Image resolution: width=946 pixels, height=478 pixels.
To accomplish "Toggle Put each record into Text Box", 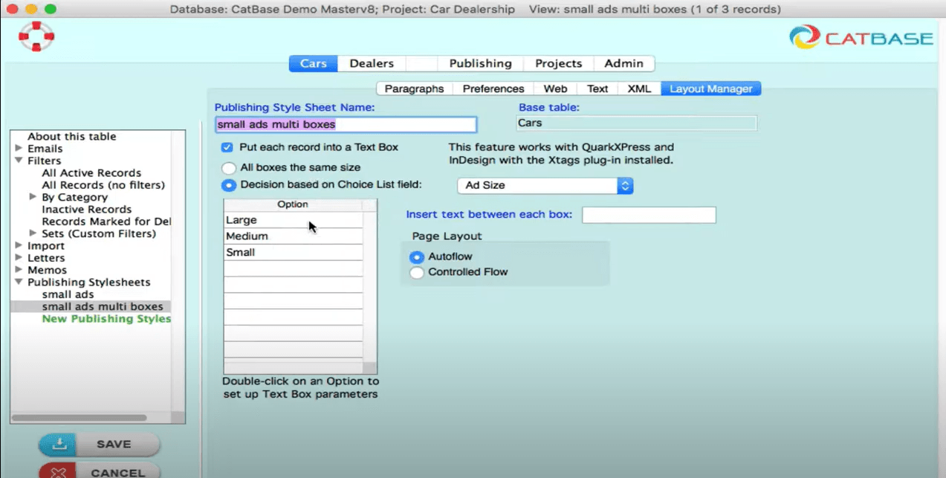I will [x=227, y=147].
